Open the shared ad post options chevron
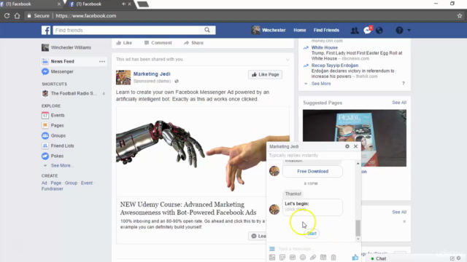The height and width of the screenshot is (262, 467). click(287, 60)
